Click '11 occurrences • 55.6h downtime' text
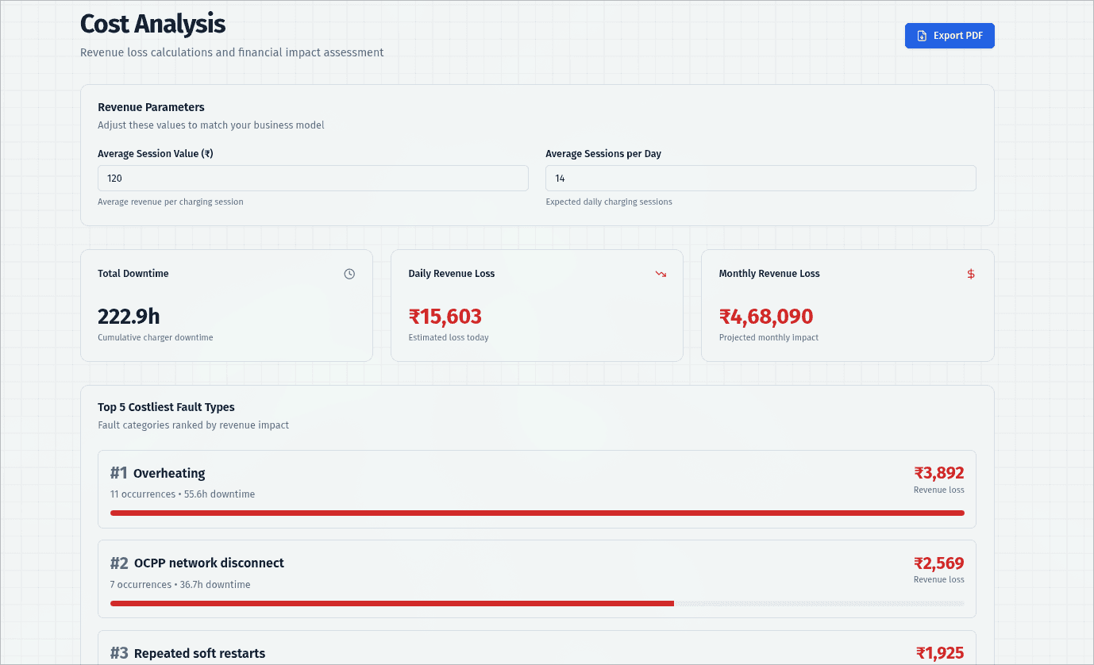This screenshot has height=665, width=1094. 183,494
